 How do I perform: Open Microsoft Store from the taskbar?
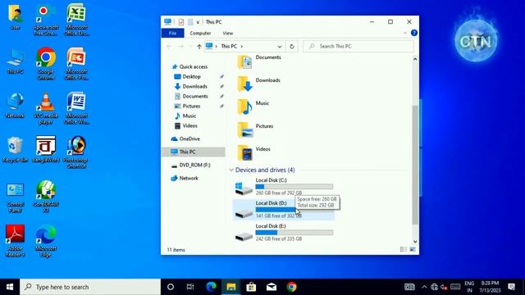pos(251,287)
